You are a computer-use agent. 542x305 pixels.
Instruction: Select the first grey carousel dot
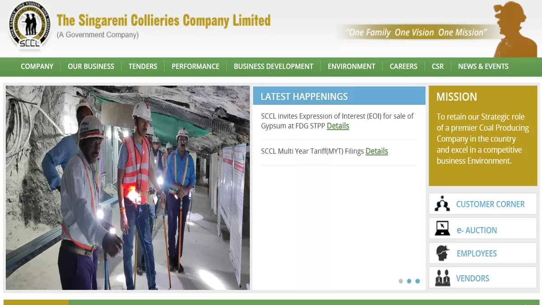(401, 281)
